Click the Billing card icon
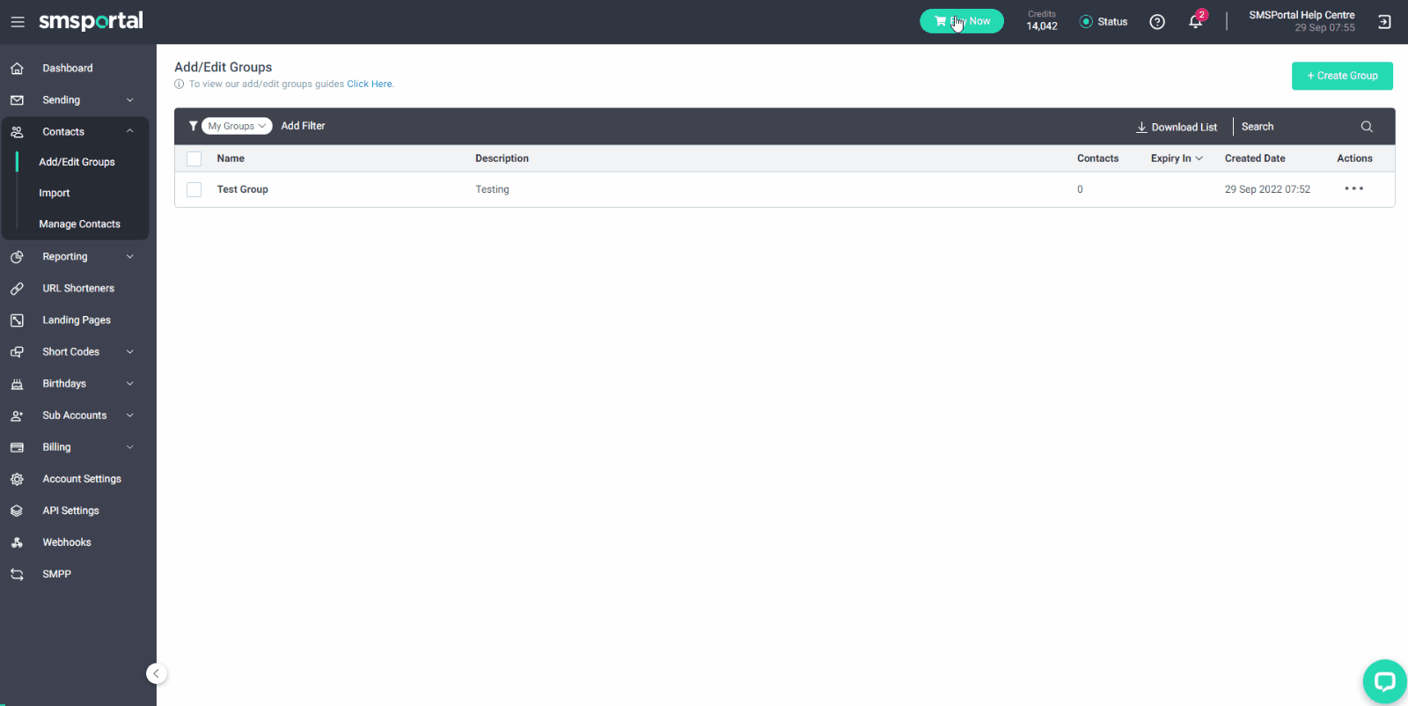Viewport: 1408px width, 706px height. [x=17, y=447]
